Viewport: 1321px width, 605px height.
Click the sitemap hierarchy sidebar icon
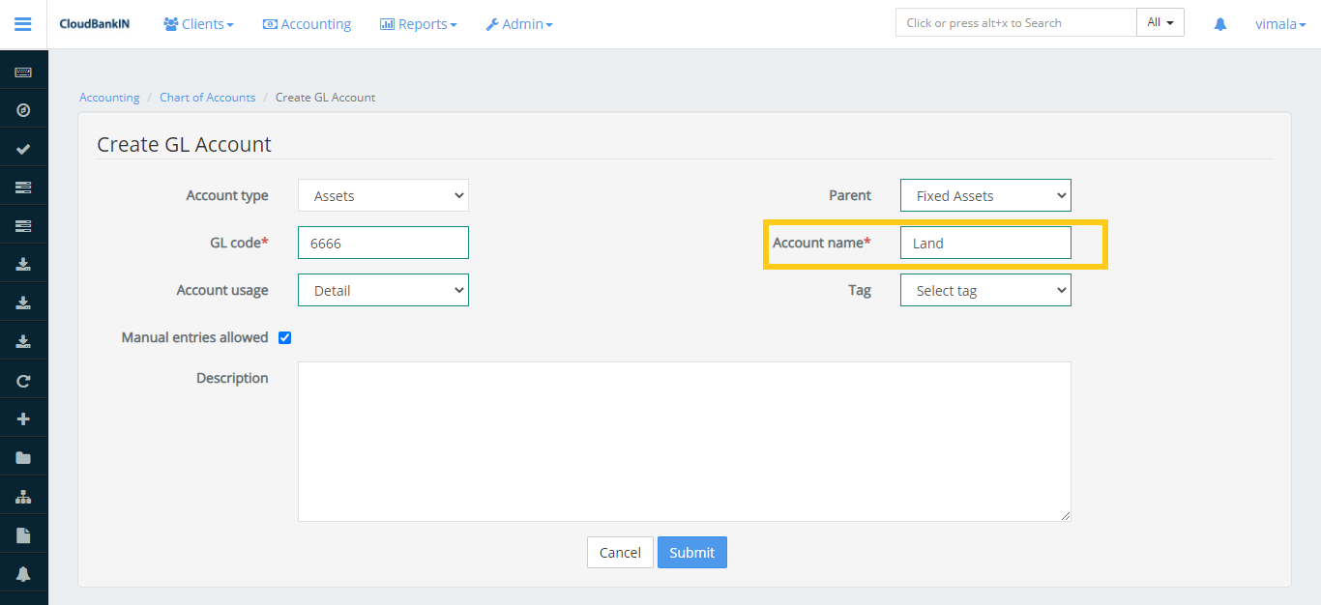(23, 497)
